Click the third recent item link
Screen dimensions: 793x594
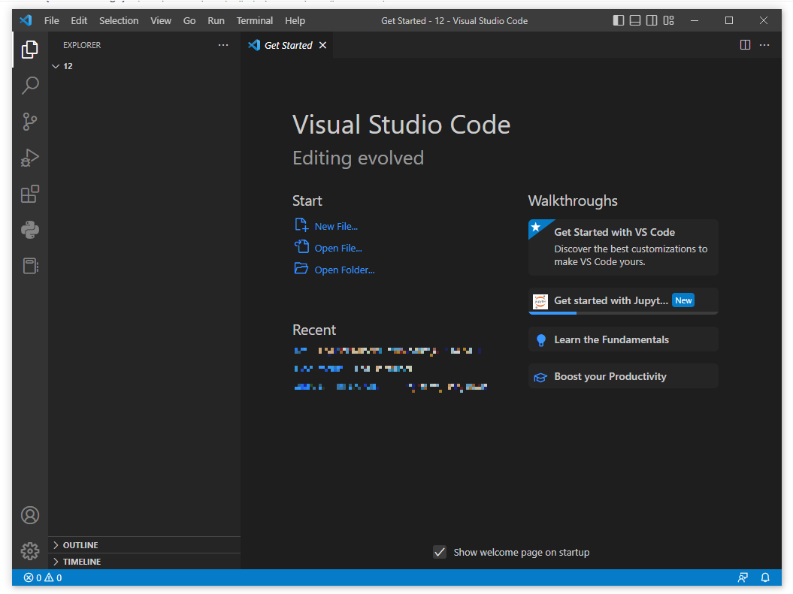(336, 387)
